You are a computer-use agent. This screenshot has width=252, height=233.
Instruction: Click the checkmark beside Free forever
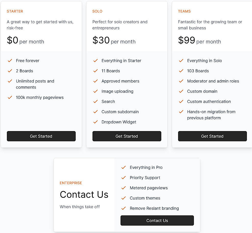coord(10,61)
